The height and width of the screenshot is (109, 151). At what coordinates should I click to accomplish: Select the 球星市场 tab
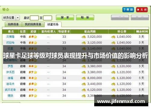point(53,24)
